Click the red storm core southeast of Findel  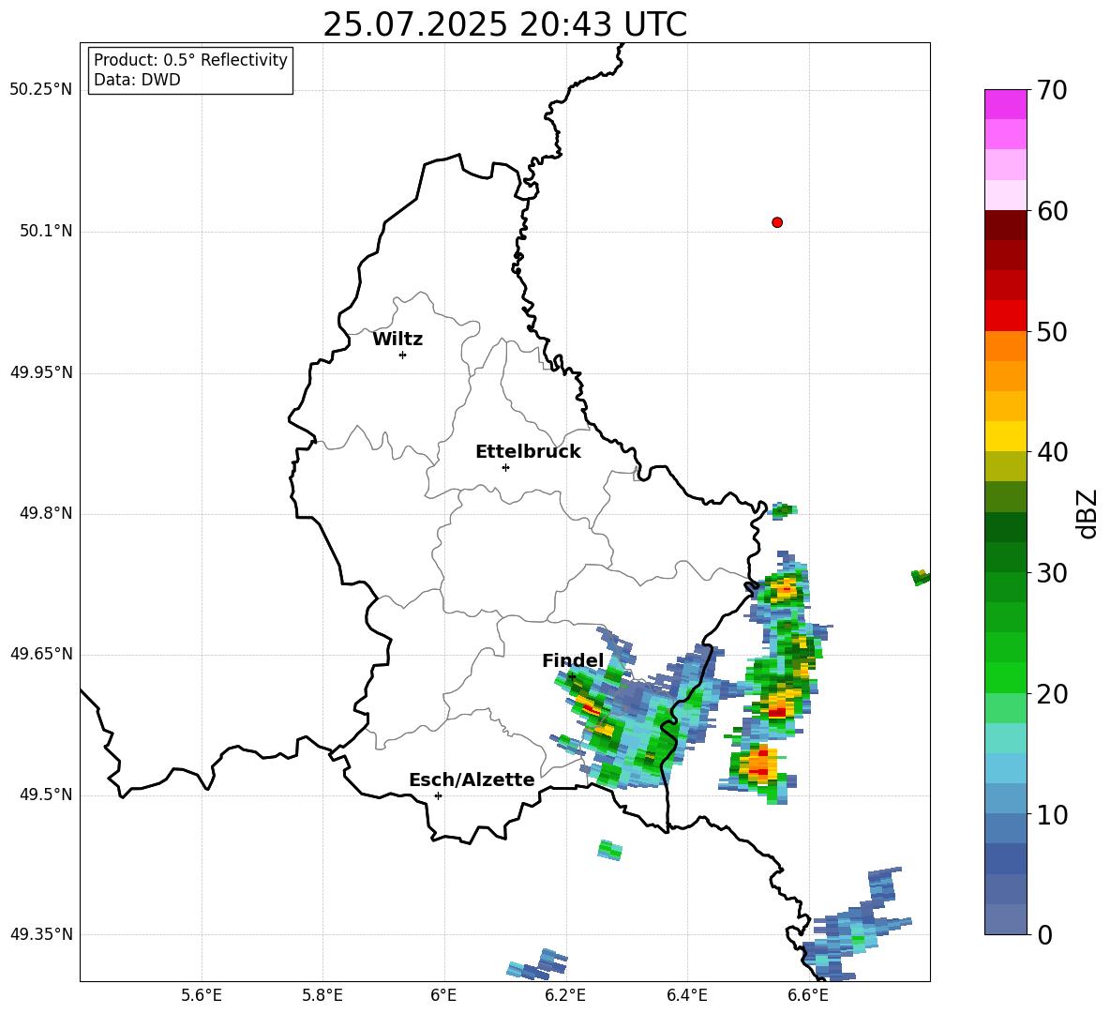[591, 708]
